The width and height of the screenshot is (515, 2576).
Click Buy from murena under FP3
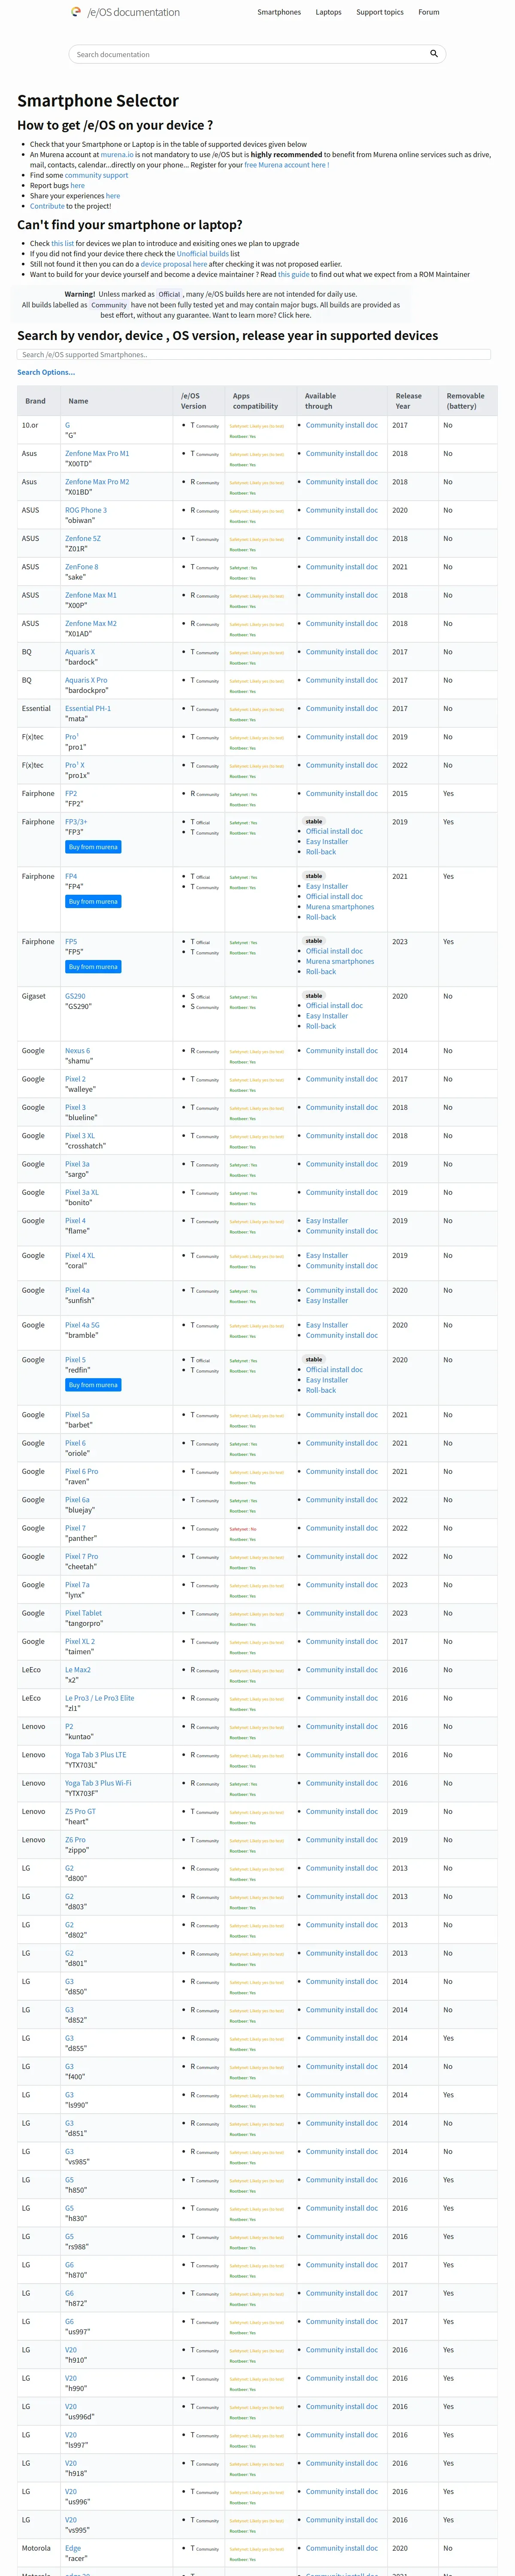click(x=93, y=847)
